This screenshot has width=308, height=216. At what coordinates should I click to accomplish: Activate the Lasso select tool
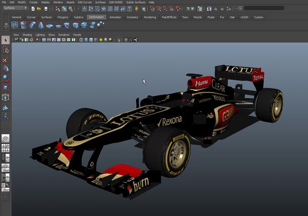click(6, 50)
